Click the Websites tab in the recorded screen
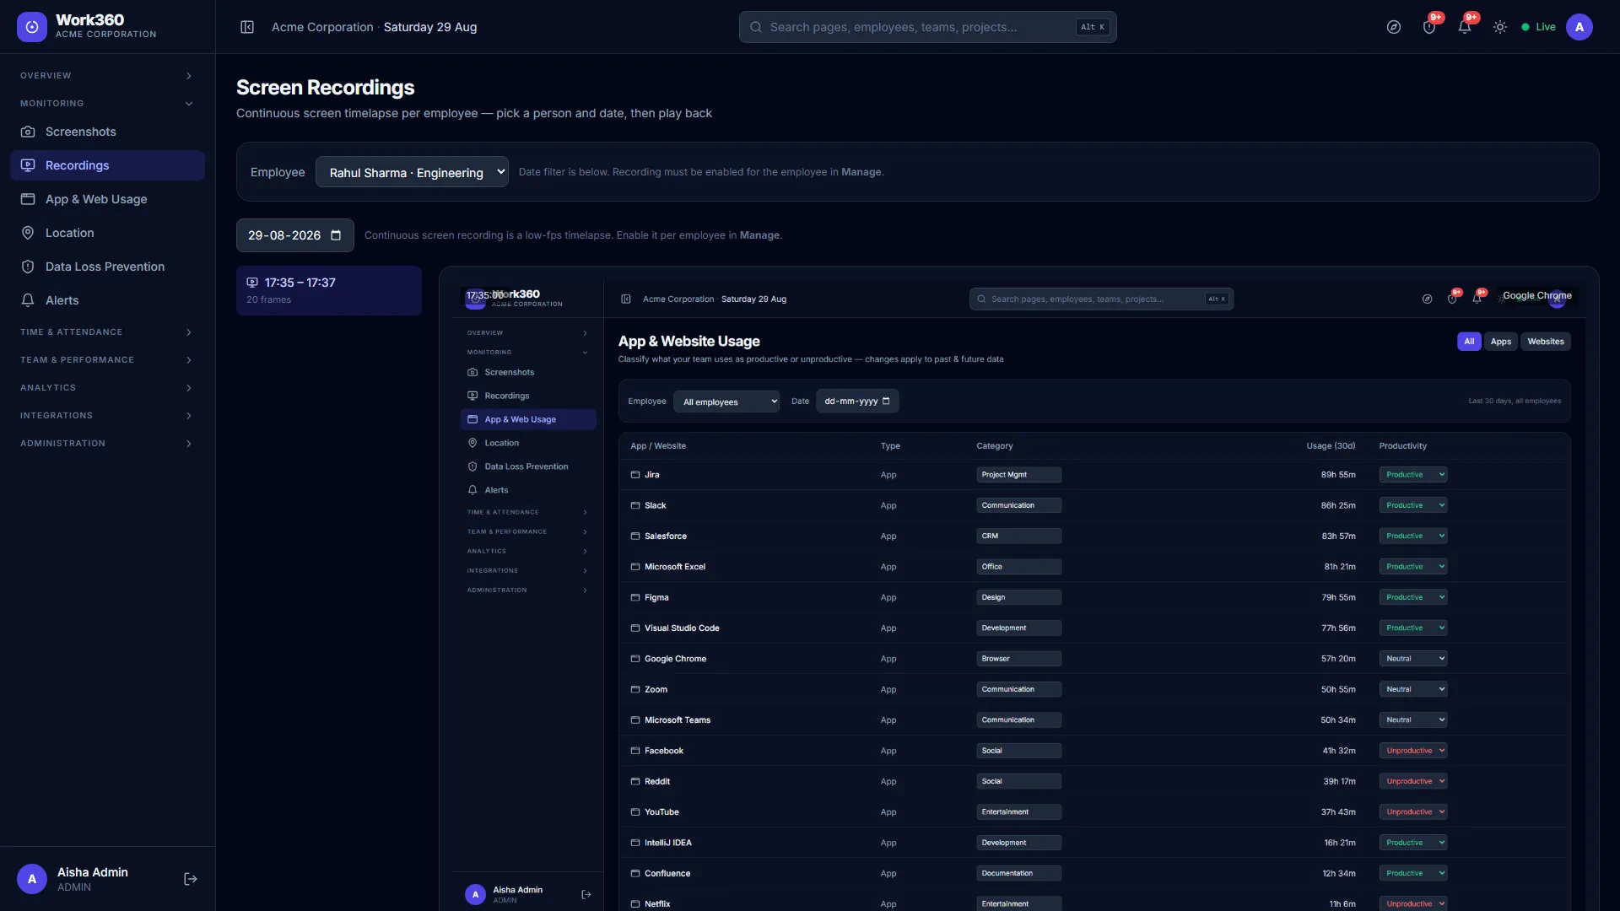1620x911 pixels. [x=1545, y=342]
